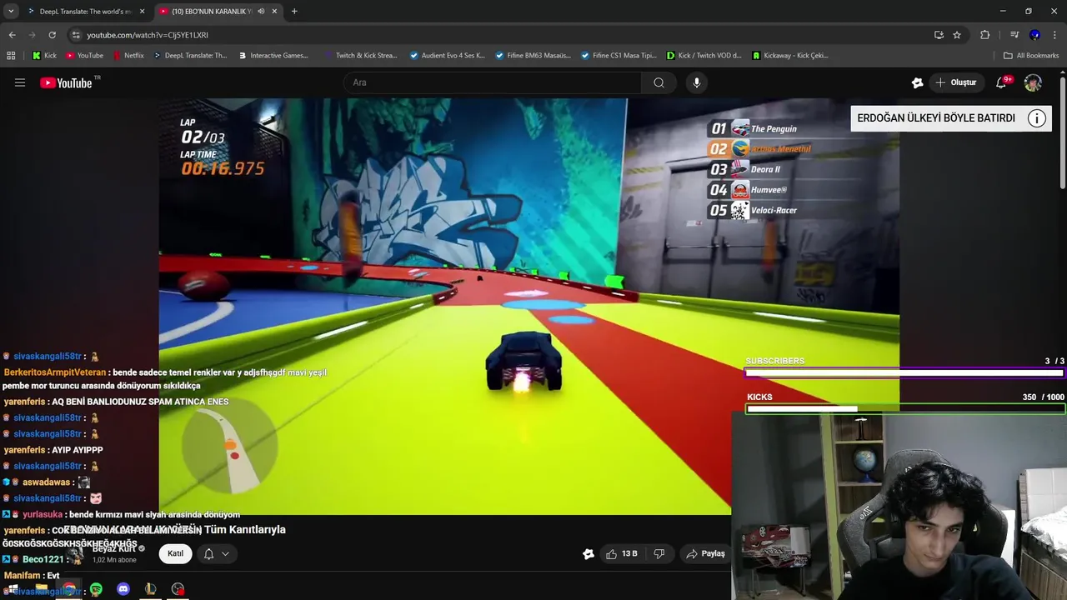Screen dimensions: 1067x600
Task: Open Spotify from the taskbar
Action: point(96,589)
